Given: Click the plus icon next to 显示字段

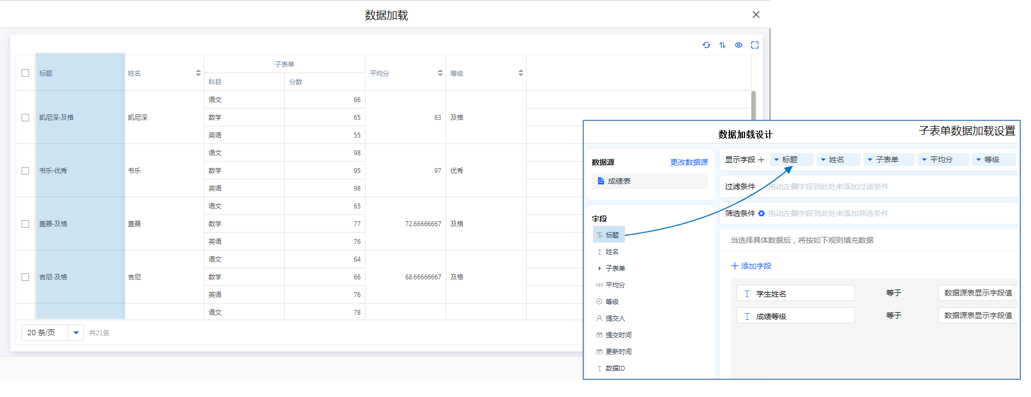Looking at the screenshot, I should coord(761,160).
